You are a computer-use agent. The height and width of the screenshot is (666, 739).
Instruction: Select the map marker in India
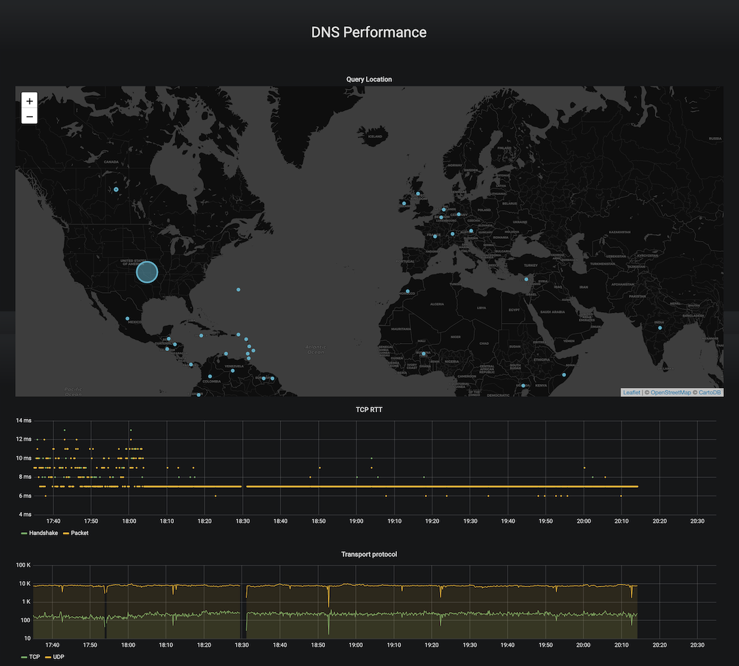(x=660, y=328)
